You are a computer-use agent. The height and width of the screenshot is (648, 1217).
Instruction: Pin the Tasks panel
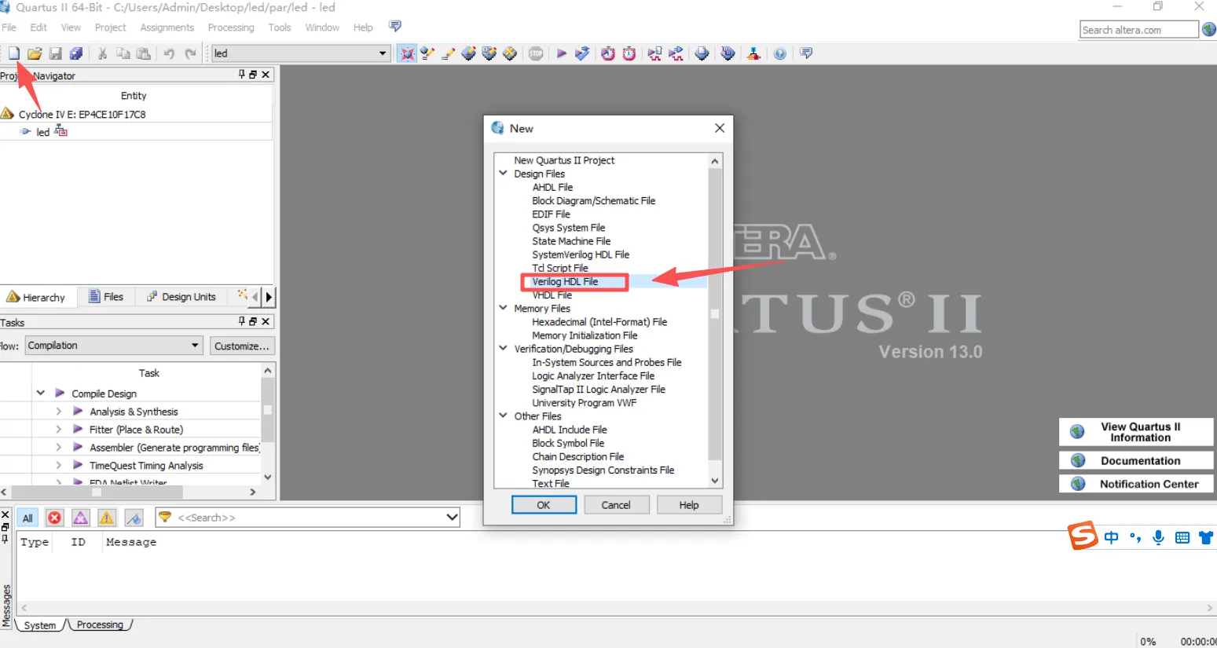242,321
